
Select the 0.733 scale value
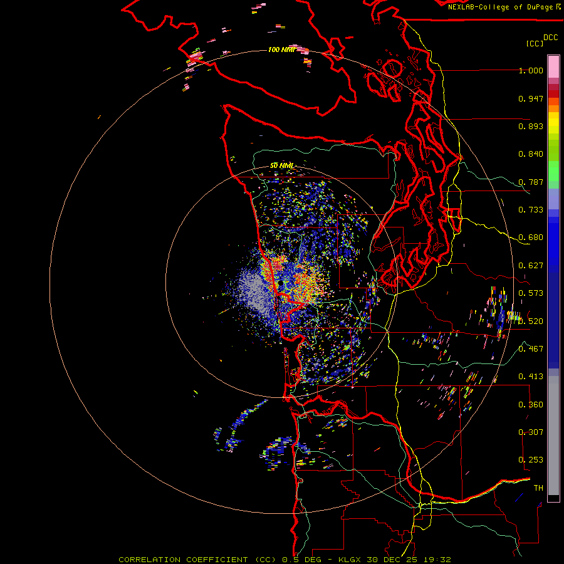[x=531, y=210]
